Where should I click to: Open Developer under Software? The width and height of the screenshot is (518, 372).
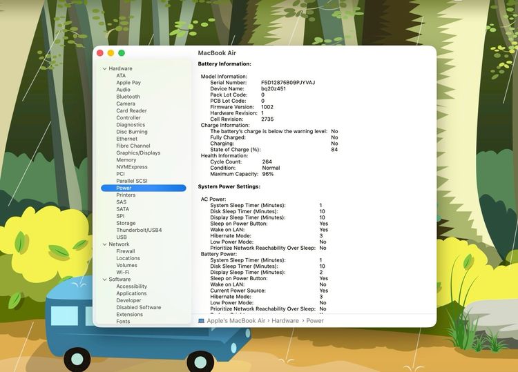[128, 300]
